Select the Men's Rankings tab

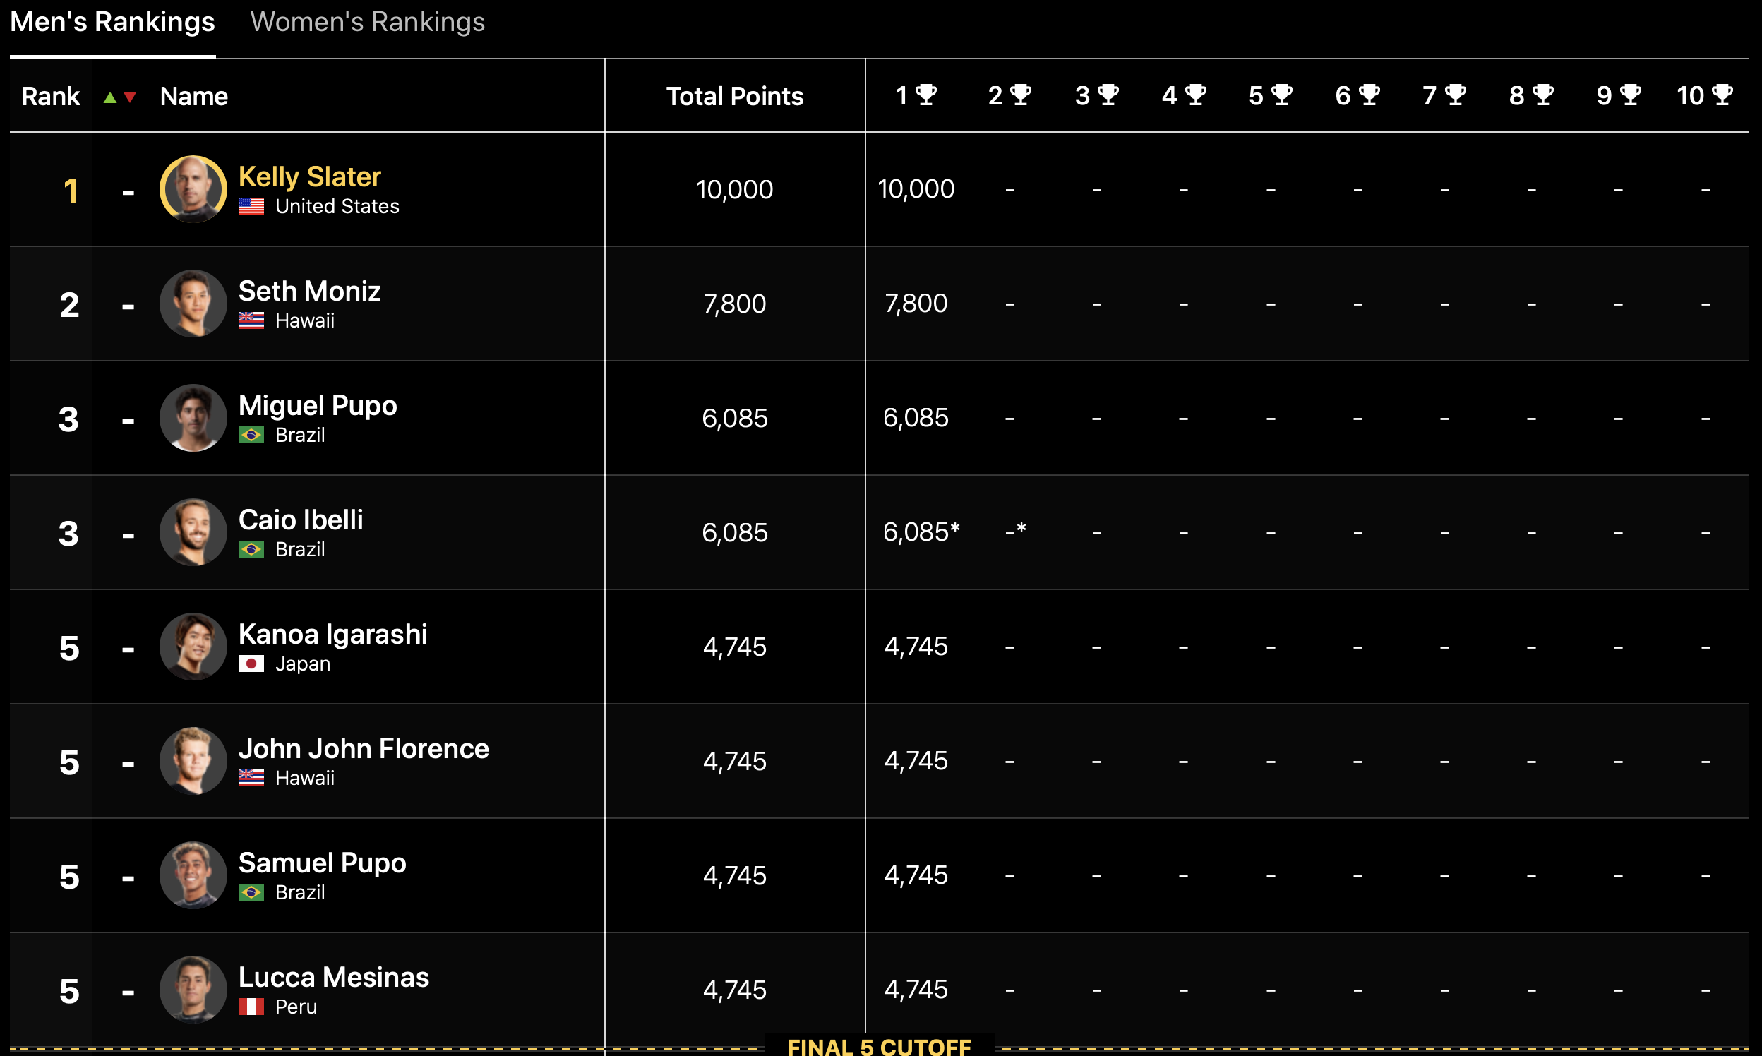tap(112, 23)
